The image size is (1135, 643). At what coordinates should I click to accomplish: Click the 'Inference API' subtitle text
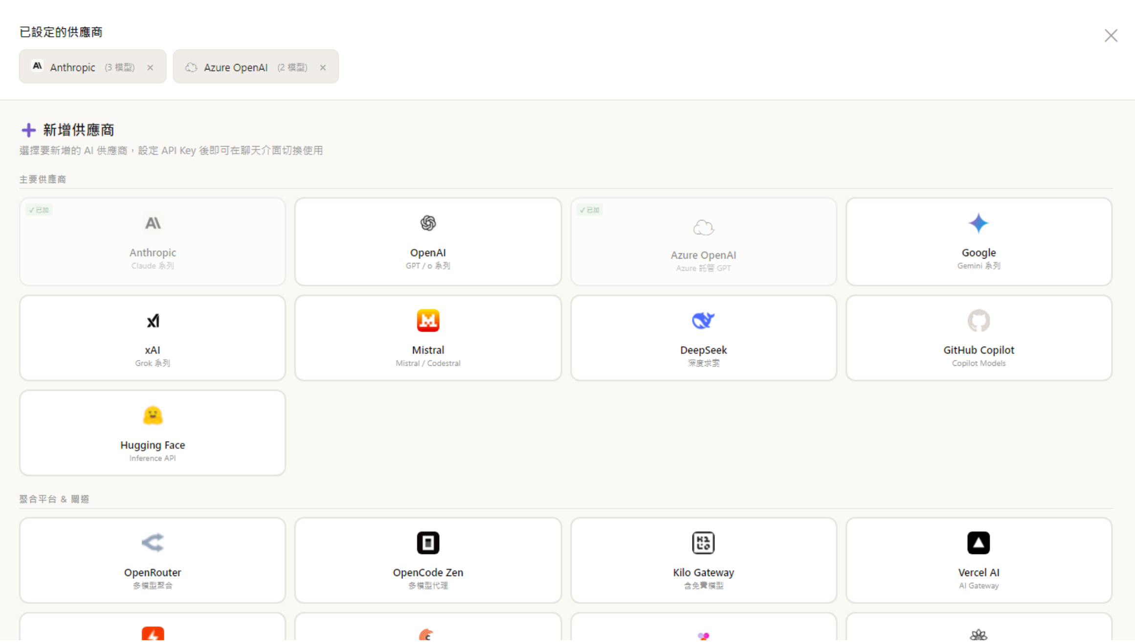(x=153, y=458)
